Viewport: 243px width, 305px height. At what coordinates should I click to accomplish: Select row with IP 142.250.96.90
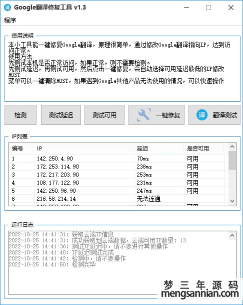119,191
